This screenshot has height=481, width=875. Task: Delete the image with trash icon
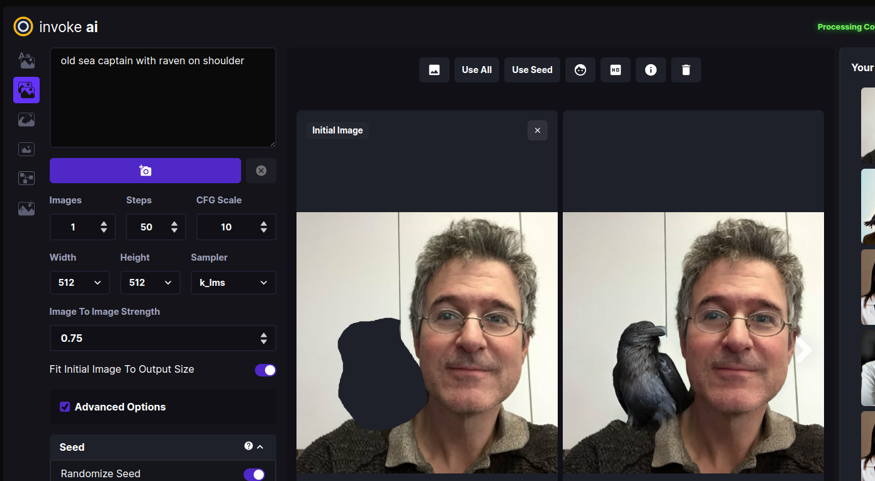click(x=686, y=70)
